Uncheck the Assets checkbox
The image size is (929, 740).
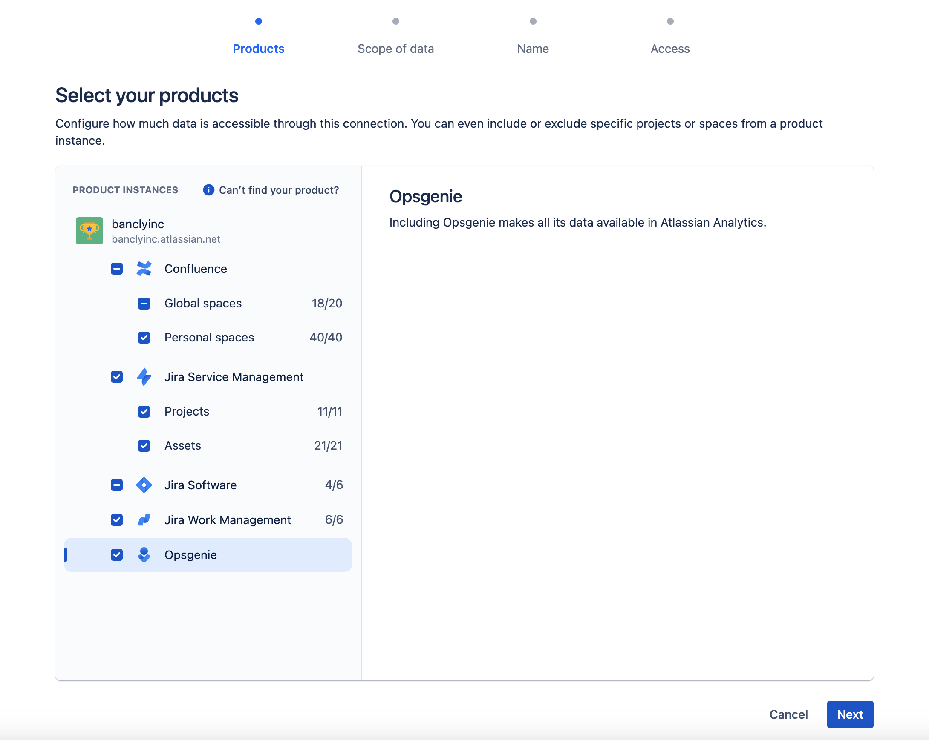[144, 445]
